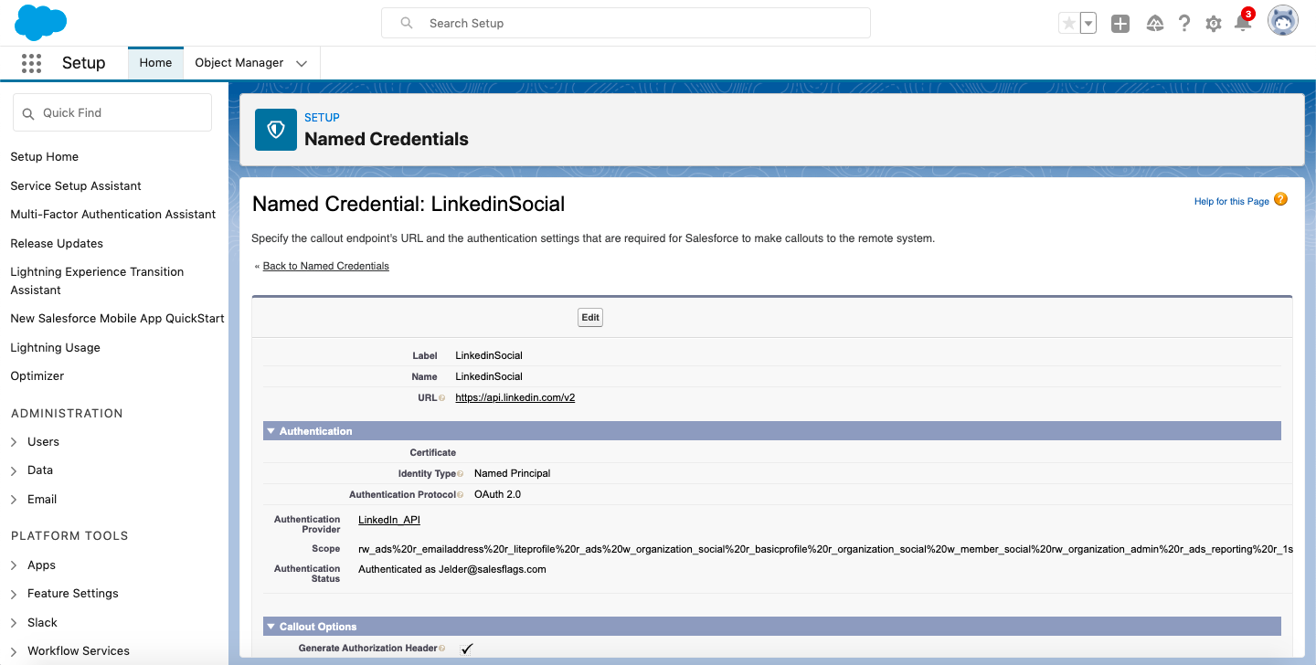Expand the Slack tree item

point(14,623)
